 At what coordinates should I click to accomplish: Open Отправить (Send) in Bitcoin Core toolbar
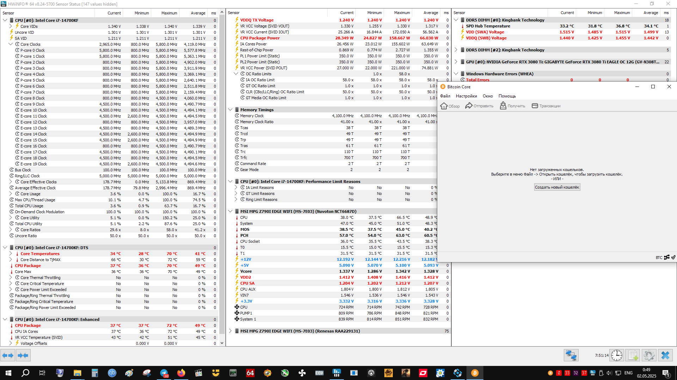click(479, 106)
